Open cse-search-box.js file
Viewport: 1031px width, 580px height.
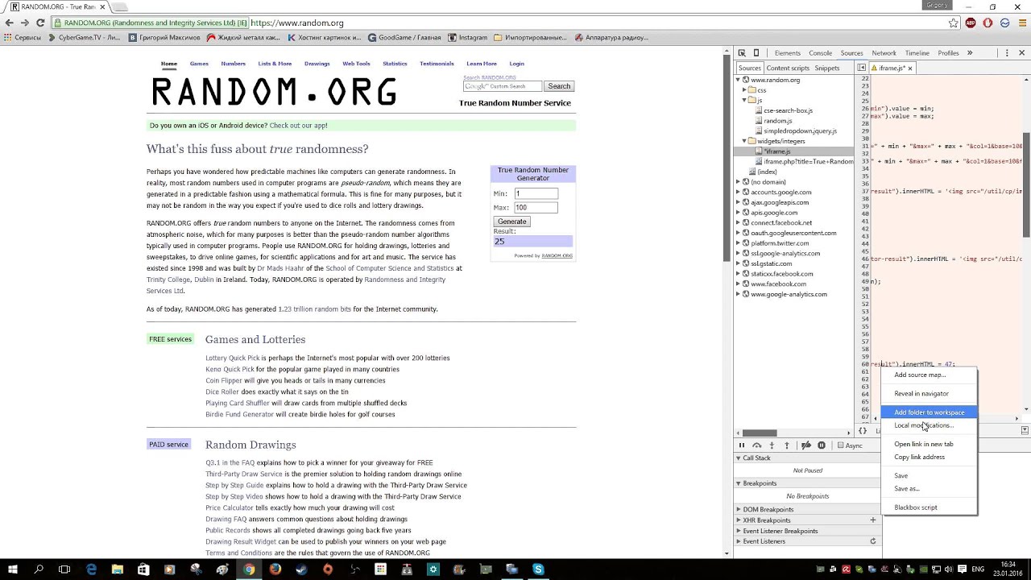[788, 110]
